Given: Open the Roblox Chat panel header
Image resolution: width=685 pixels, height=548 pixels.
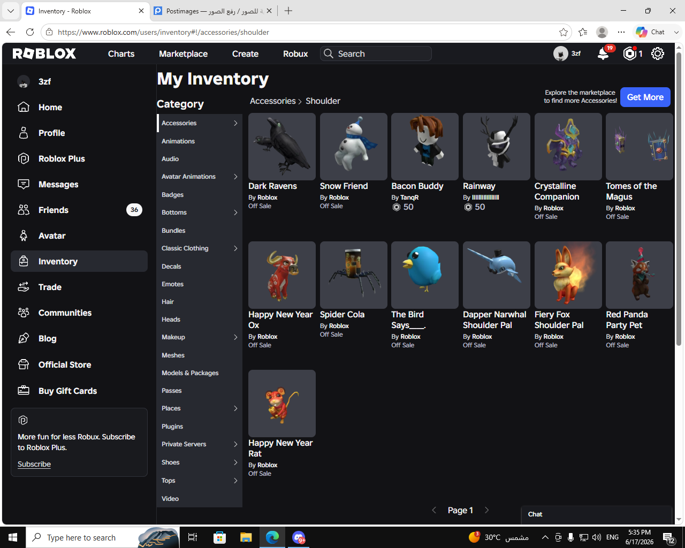Looking at the screenshot, I should (596, 514).
